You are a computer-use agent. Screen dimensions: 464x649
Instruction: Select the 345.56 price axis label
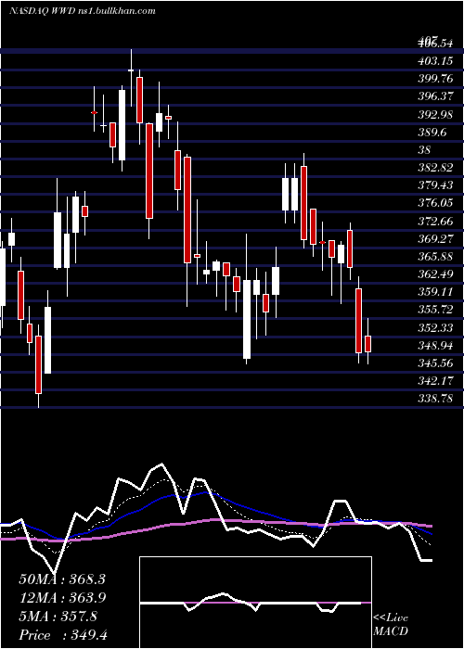(435, 363)
